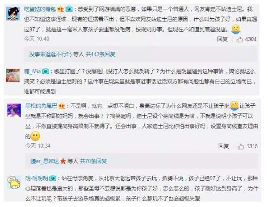
Task: Click the member crown badge beside 吃蛋挞的糖包
Action: click(61, 9)
